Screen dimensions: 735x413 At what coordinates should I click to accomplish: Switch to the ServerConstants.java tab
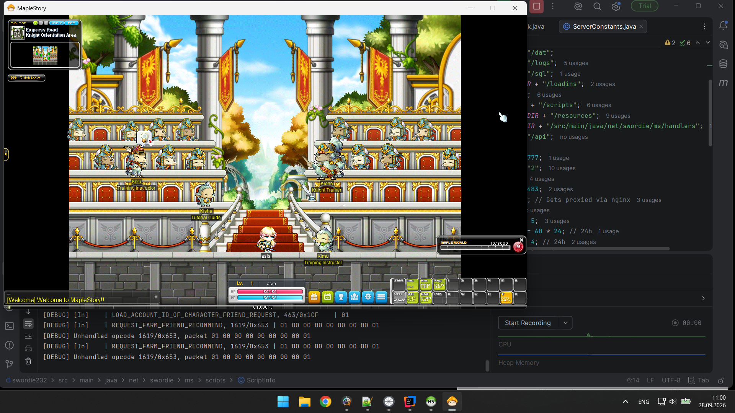603,26
